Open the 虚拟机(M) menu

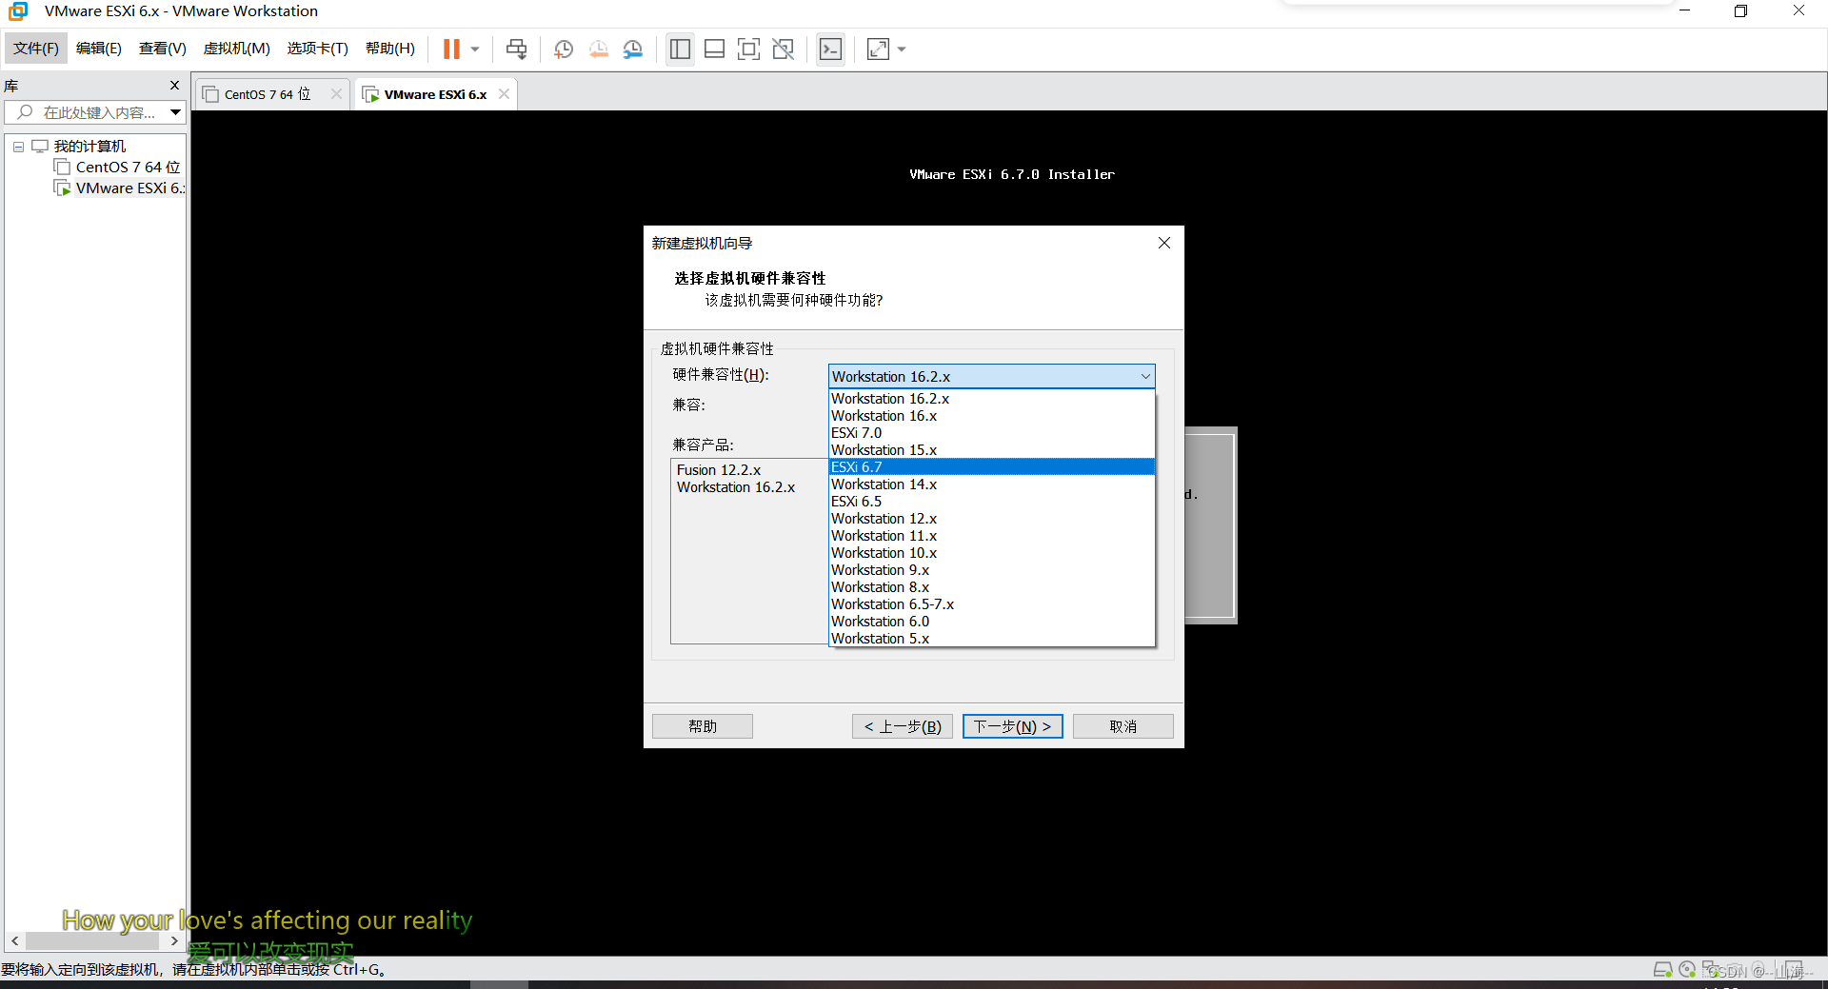237,49
